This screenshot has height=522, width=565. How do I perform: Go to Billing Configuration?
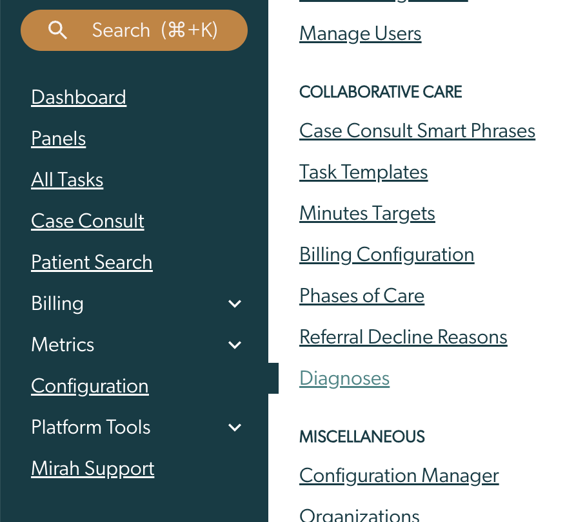tap(386, 255)
